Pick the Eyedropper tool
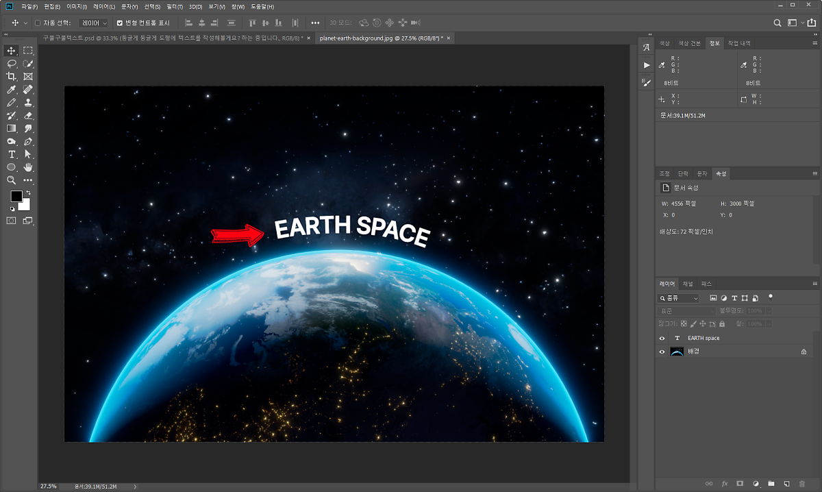Screen dimensions: 822x492 click(x=12, y=90)
